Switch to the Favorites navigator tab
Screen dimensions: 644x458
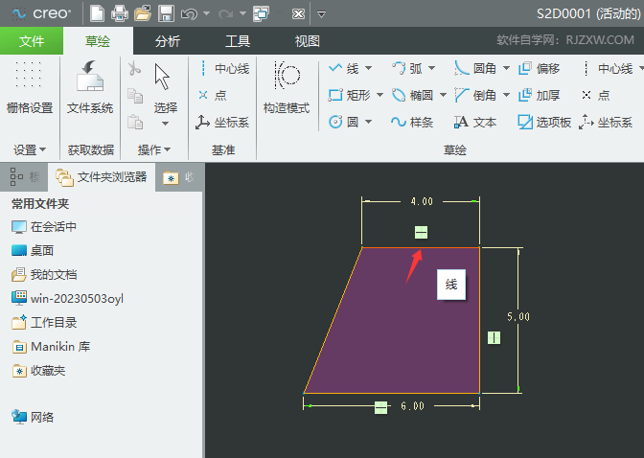tap(179, 177)
